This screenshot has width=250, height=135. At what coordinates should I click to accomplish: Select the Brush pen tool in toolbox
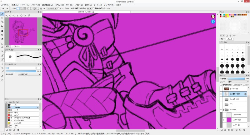(x=2, y=14)
